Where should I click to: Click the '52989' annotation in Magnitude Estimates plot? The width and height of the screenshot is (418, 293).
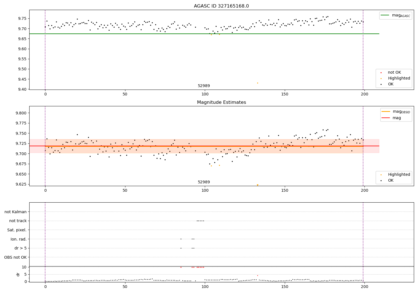point(204,182)
